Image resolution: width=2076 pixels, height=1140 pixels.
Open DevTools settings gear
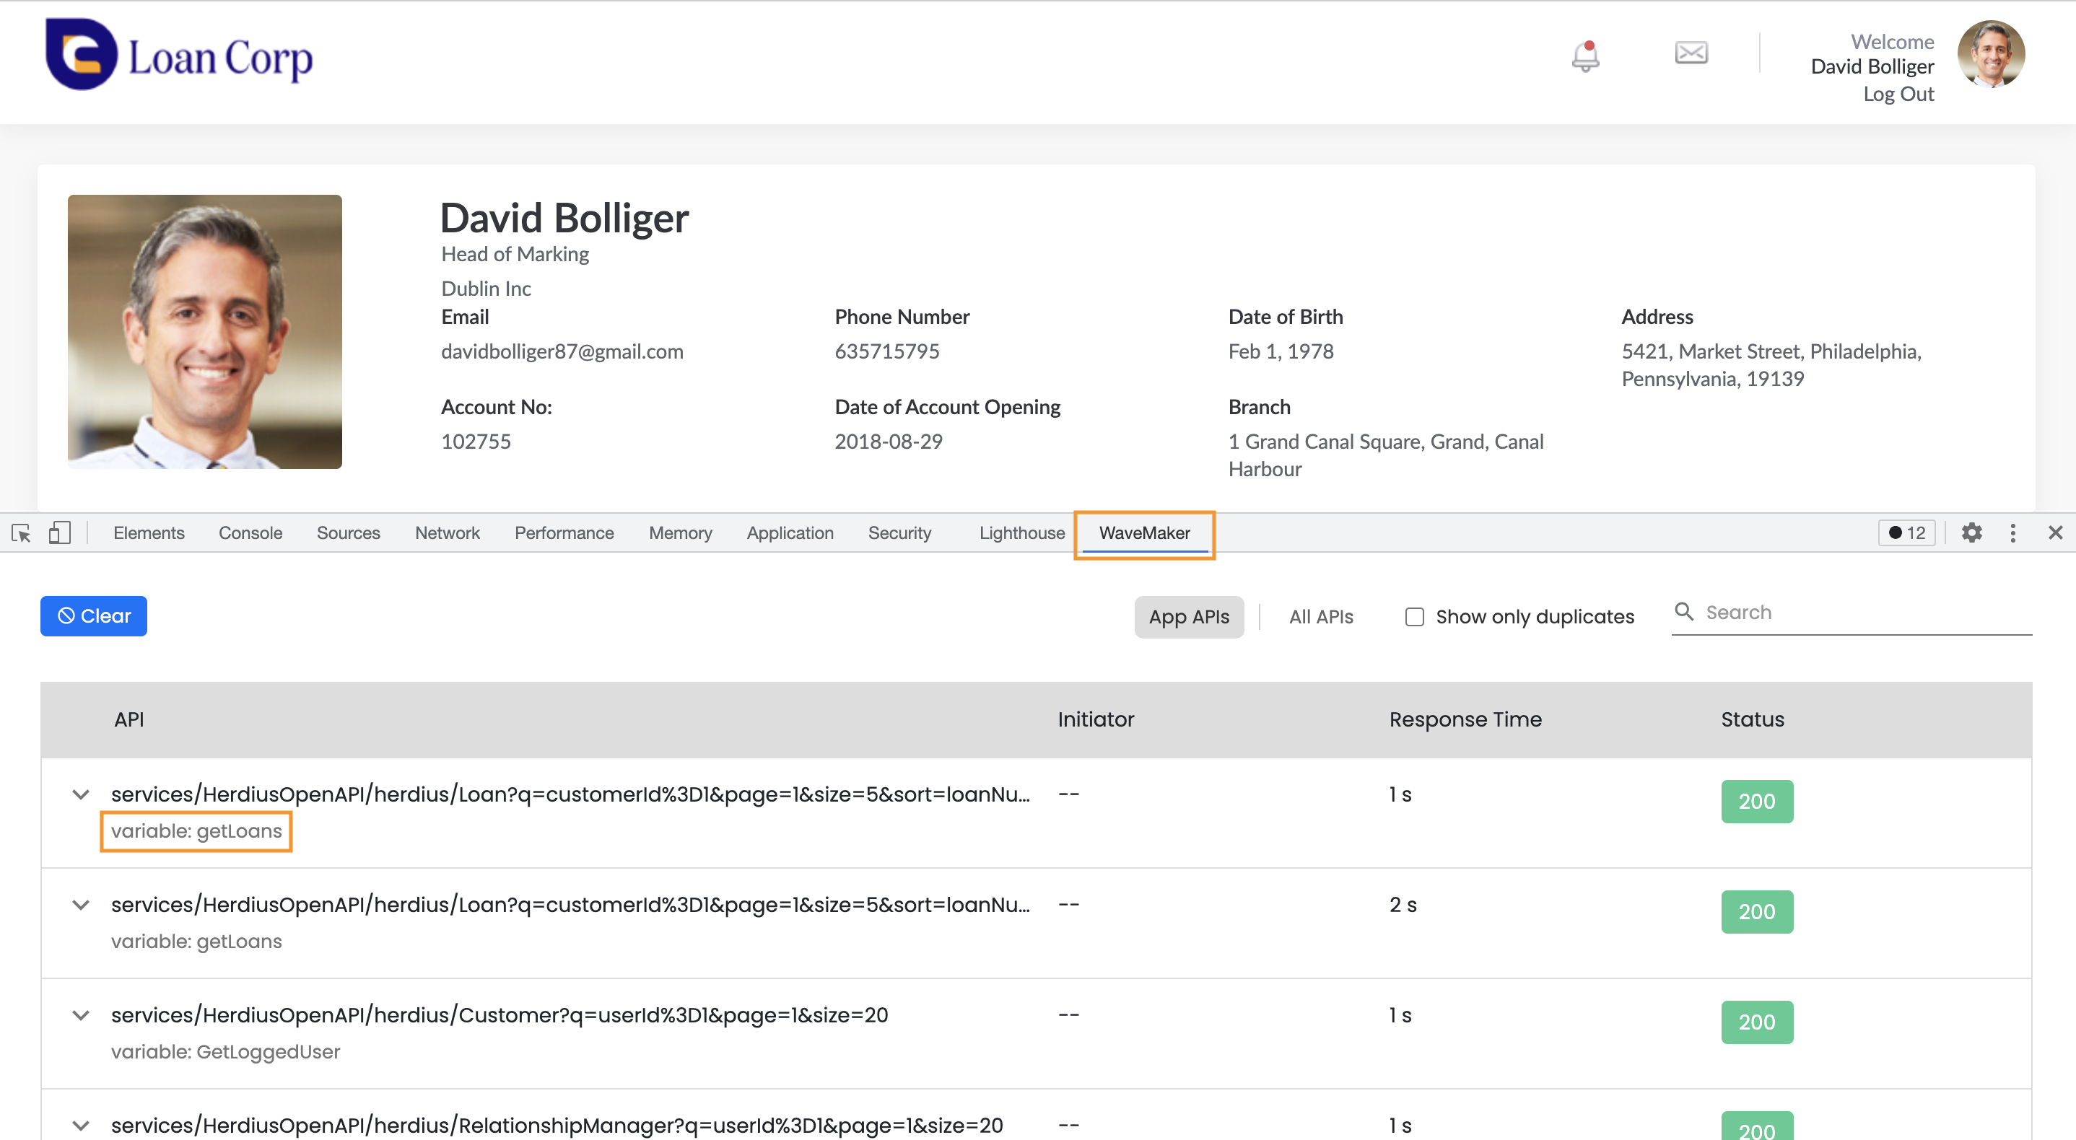click(x=1971, y=532)
